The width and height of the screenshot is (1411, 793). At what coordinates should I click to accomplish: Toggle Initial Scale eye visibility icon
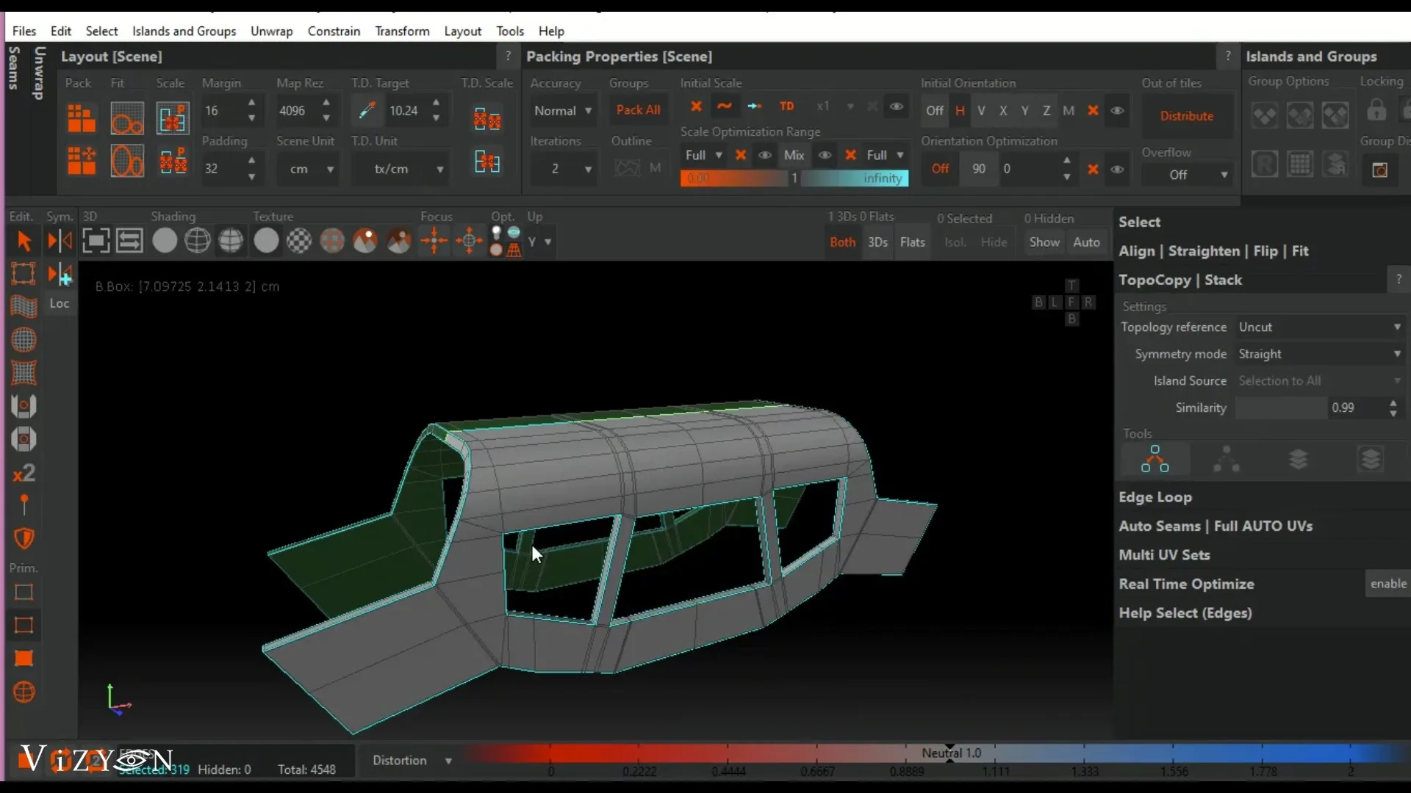896,107
